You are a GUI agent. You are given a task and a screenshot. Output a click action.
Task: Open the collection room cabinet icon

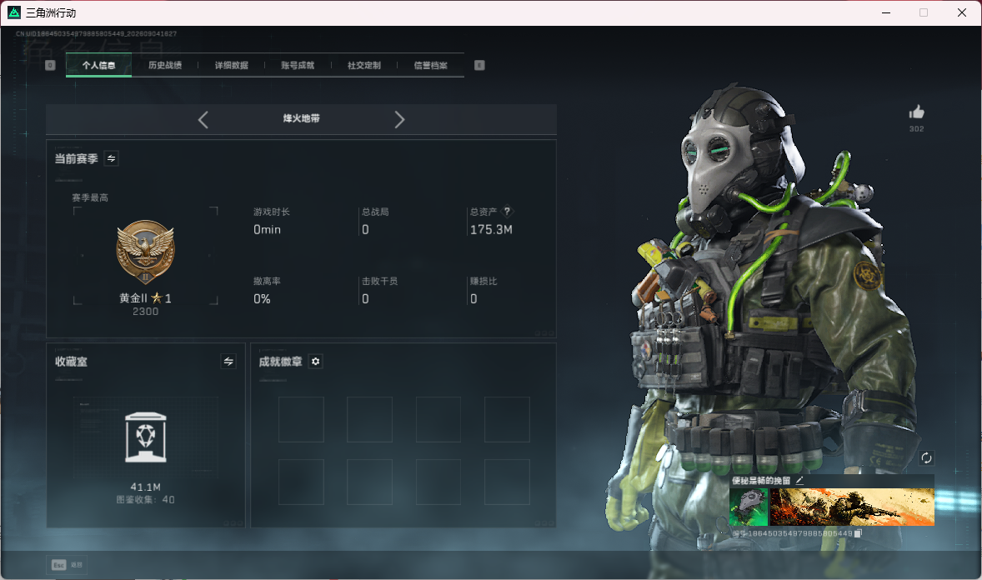click(x=145, y=437)
